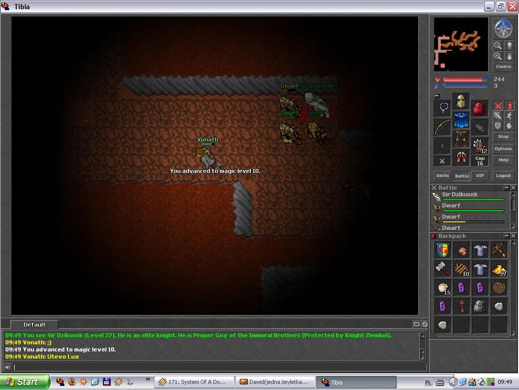Toggle the Skills window
Image resolution: width=519 pixels, height=390 pixels.
pos(442,175)
